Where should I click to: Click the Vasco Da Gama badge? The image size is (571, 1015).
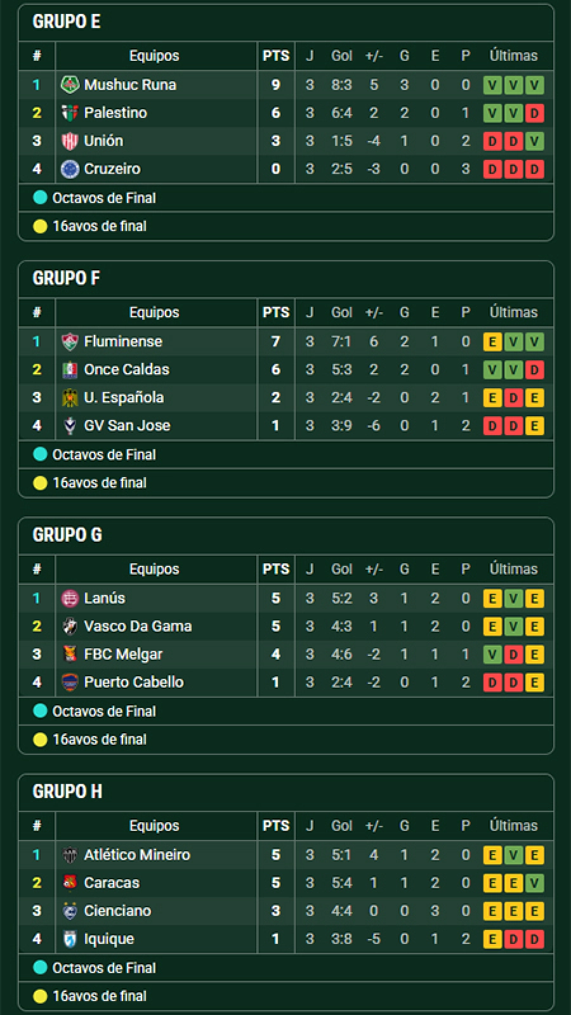[x=70, y=626]
